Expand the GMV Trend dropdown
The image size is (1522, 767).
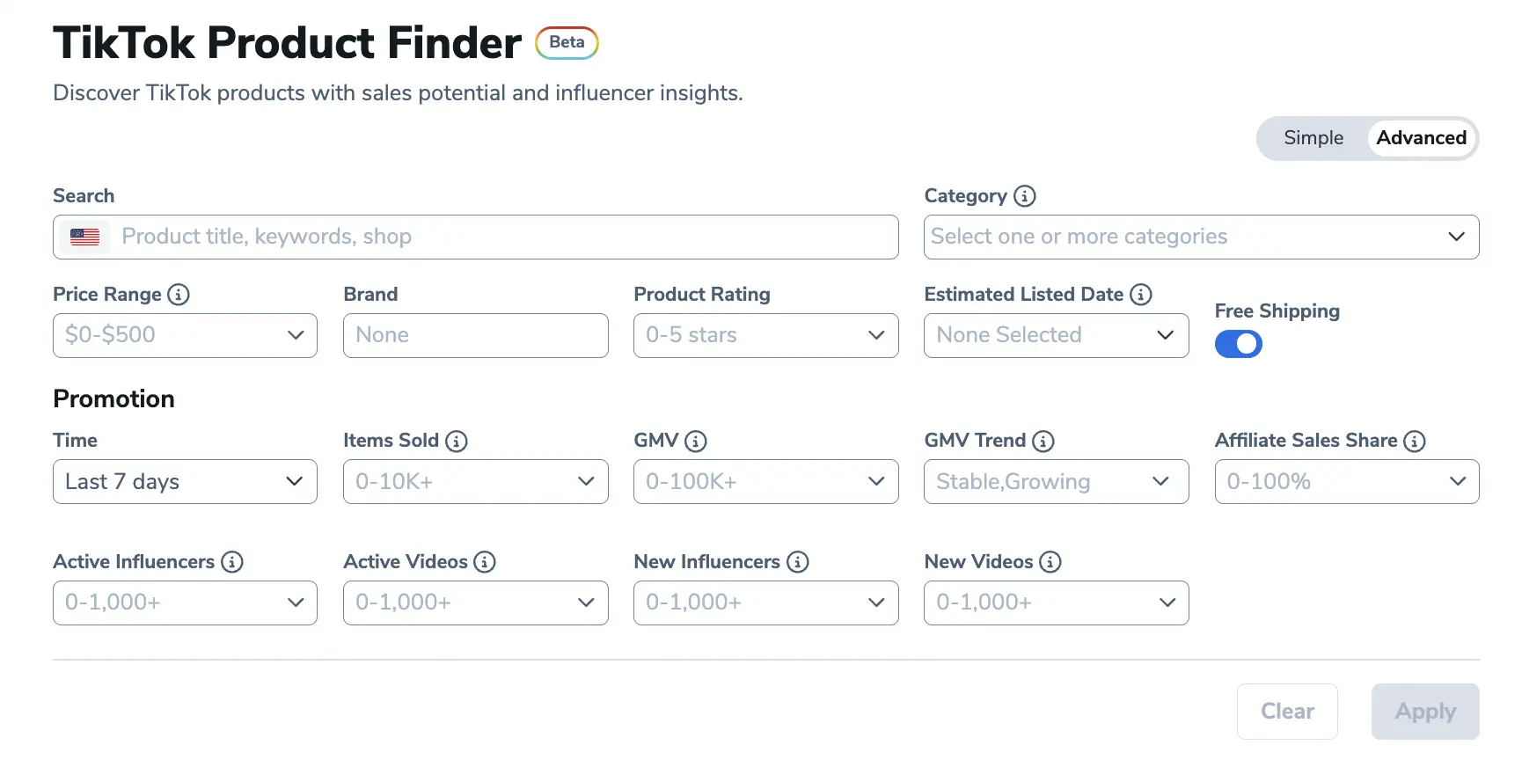coord(1056,481)
